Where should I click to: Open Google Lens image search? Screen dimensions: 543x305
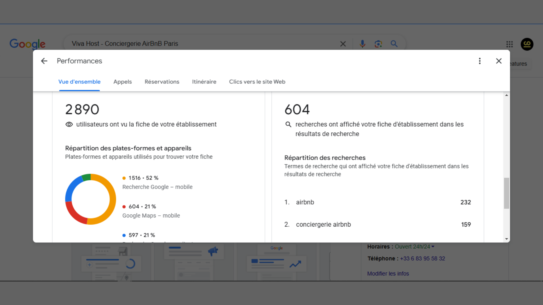[378, 44]
